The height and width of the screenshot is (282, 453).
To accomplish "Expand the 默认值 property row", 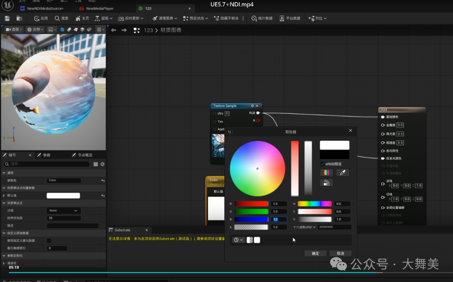I will (4, 196).
